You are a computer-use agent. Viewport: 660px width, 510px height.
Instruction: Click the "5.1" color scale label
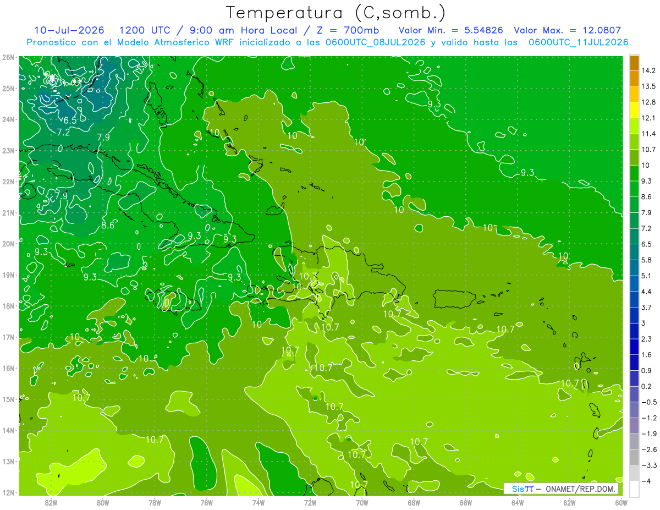coord(646,276)
